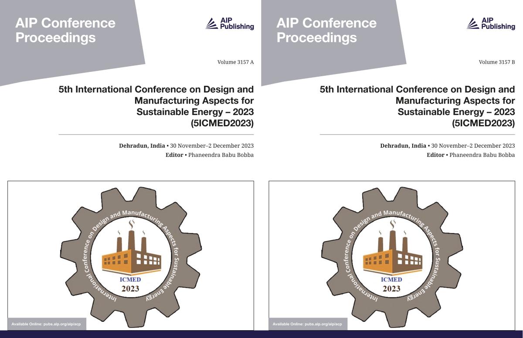Image resolution: width=523 pixels, height=338 pixels.
Task: Click the ICMED 2023 gear logo on Volume A
Action: click(130, 257)
